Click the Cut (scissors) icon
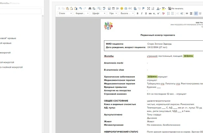 pos(59,8)
